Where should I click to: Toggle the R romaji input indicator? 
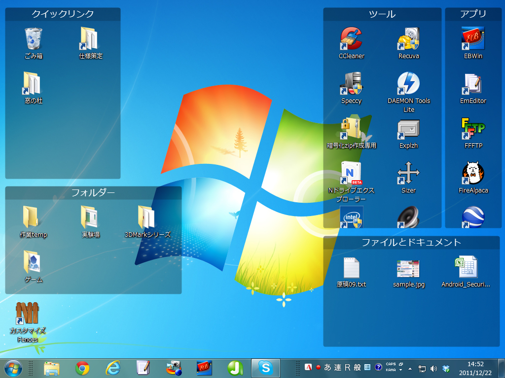pos(348,367)
